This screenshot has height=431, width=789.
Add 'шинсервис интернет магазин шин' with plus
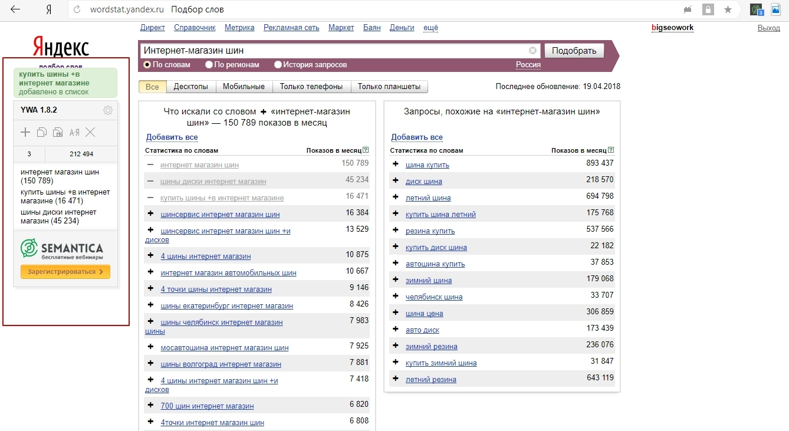click(151, 213)
